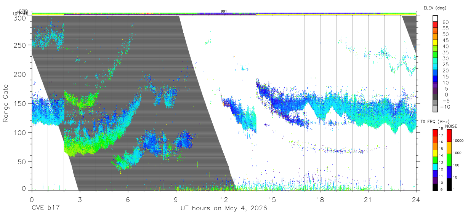Click the ELEV value '−10'
This screenshot has width=468, height=216.
445,107
